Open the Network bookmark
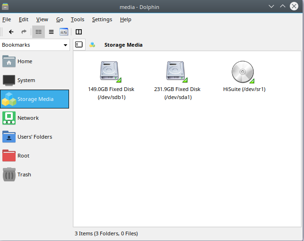The image size is (304, 241). click(35, 118)
